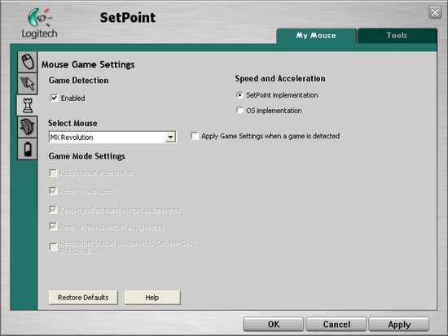Click the Apply button
Screen dimensions: 448x336
(x=399, y=325)
